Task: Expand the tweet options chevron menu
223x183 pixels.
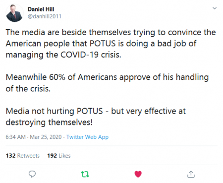Action: click(x=215, y=8)
